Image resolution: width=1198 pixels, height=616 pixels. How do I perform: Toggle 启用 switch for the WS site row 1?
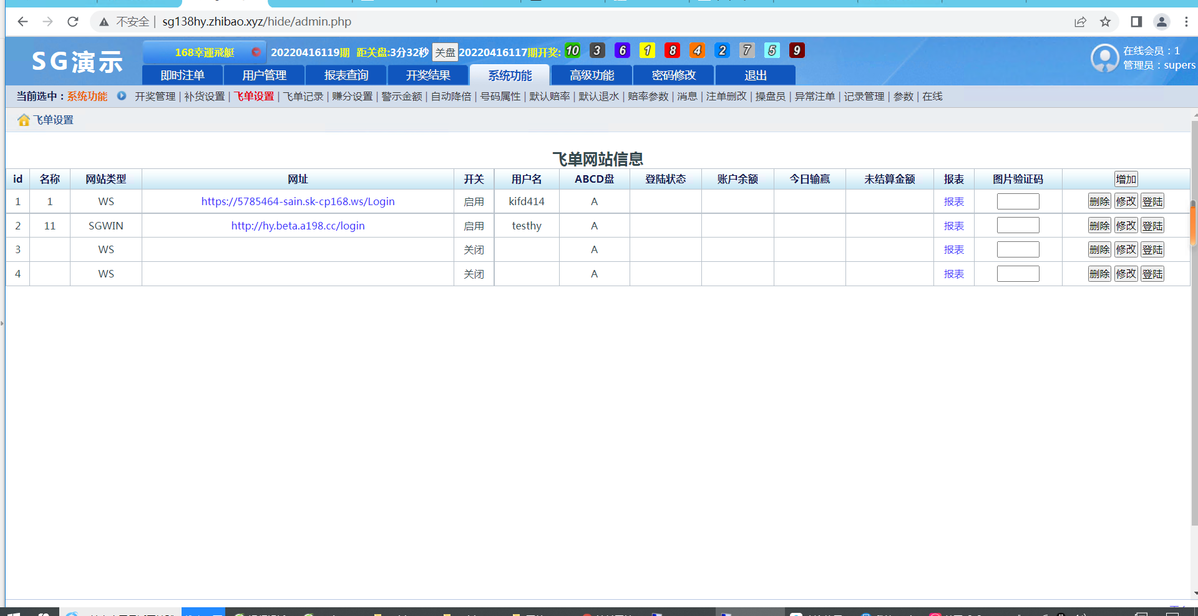point(474,201)
